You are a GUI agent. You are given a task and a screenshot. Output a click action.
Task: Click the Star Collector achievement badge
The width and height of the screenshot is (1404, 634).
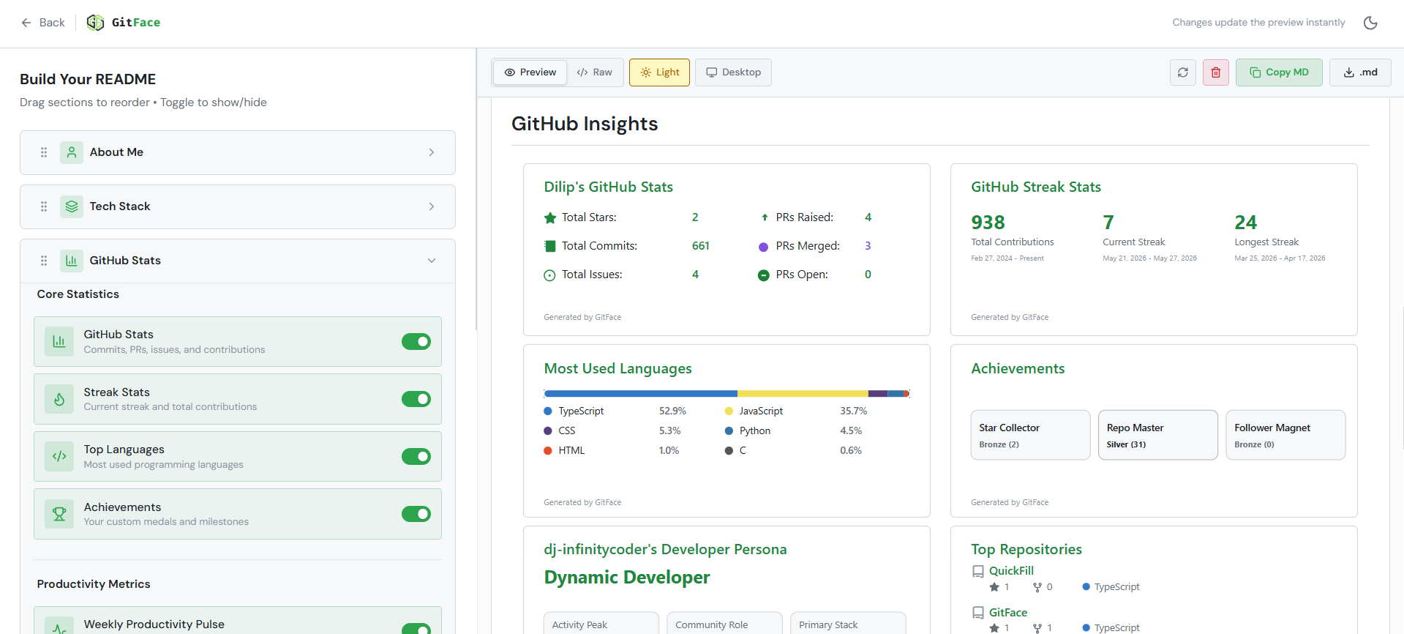click(1030, 436)
